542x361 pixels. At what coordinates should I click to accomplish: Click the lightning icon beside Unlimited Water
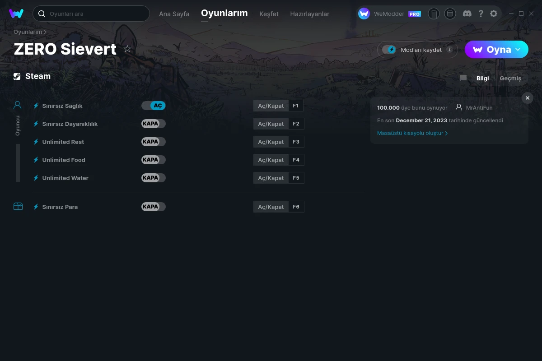tap(36, 178)
